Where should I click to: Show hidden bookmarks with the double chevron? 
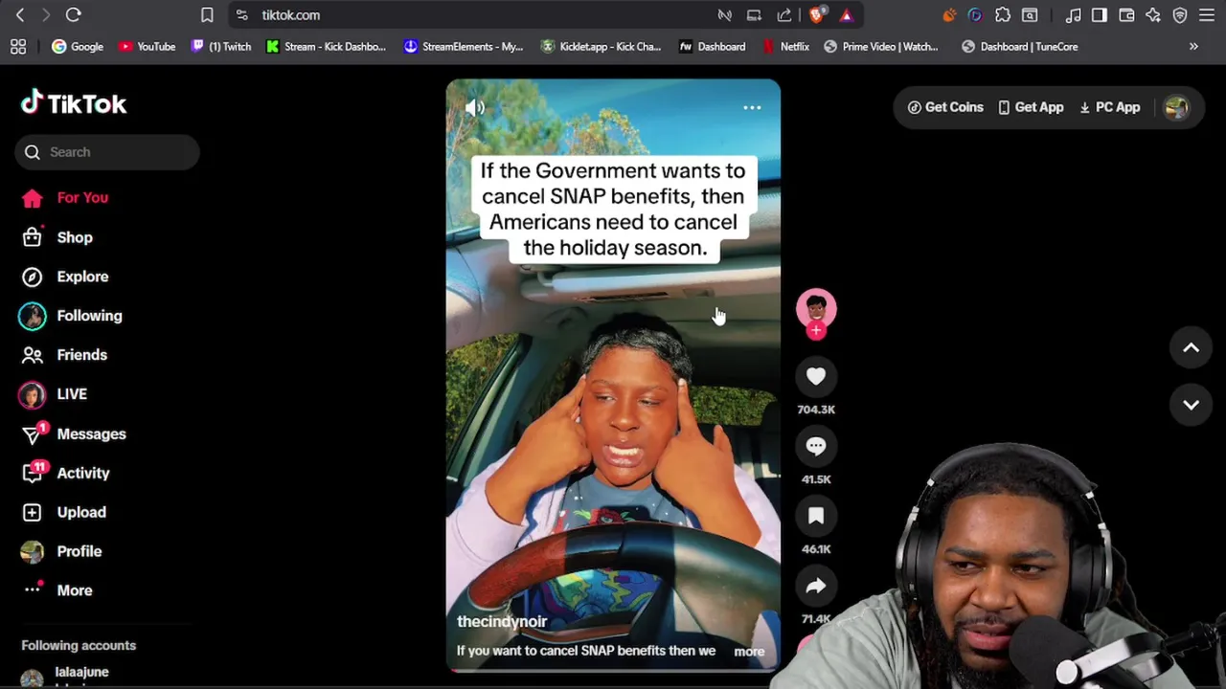tap(1193, 46)
